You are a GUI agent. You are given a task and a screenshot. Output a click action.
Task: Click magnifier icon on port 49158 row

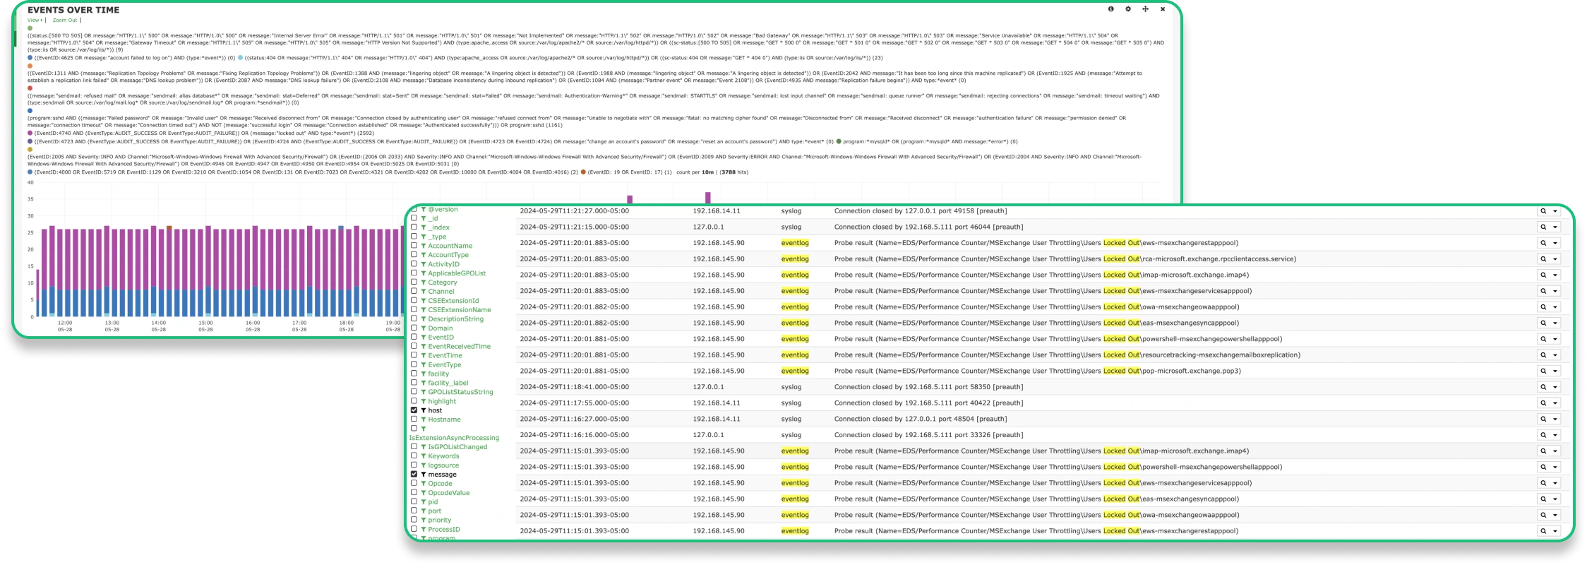pos(1543,211)
